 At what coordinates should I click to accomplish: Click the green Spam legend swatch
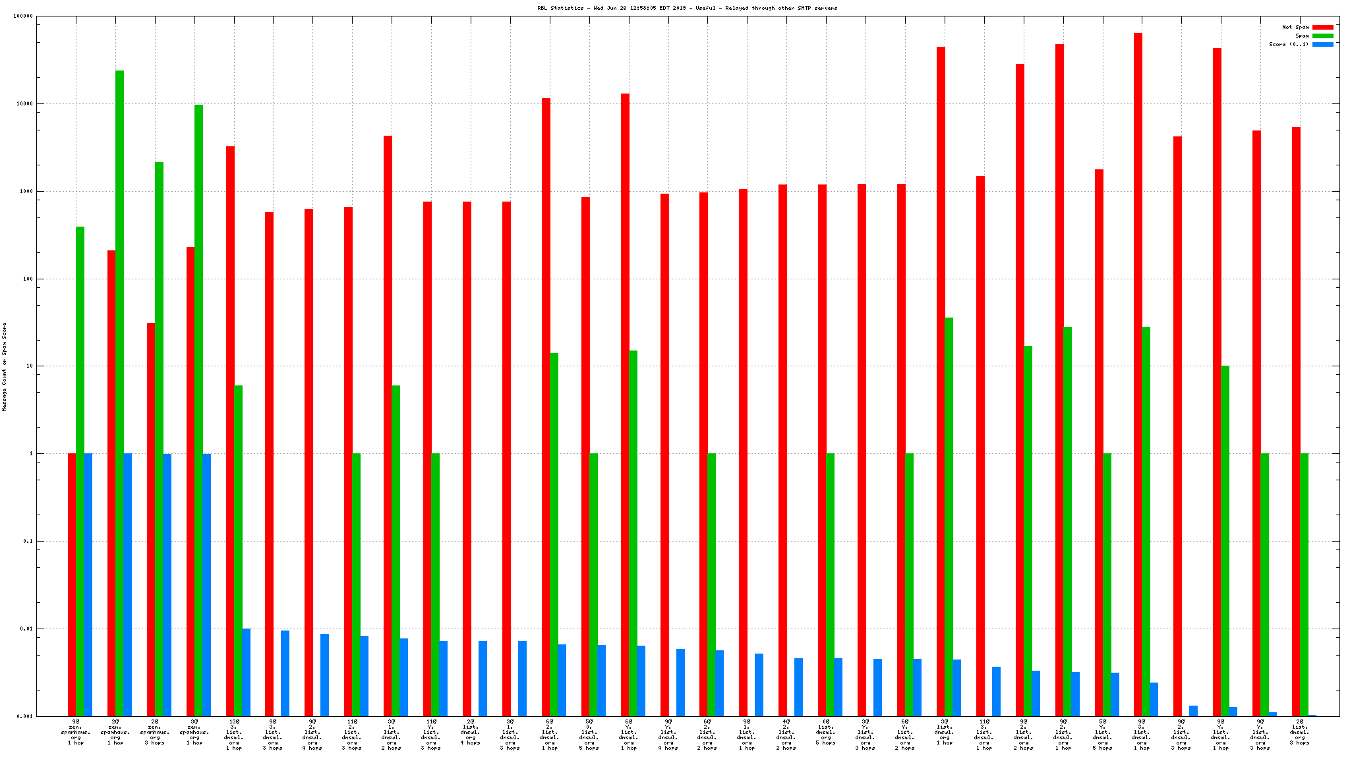(1322, 36)
